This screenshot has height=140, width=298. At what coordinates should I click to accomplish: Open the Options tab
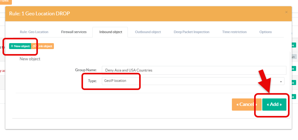pos(265,32)
